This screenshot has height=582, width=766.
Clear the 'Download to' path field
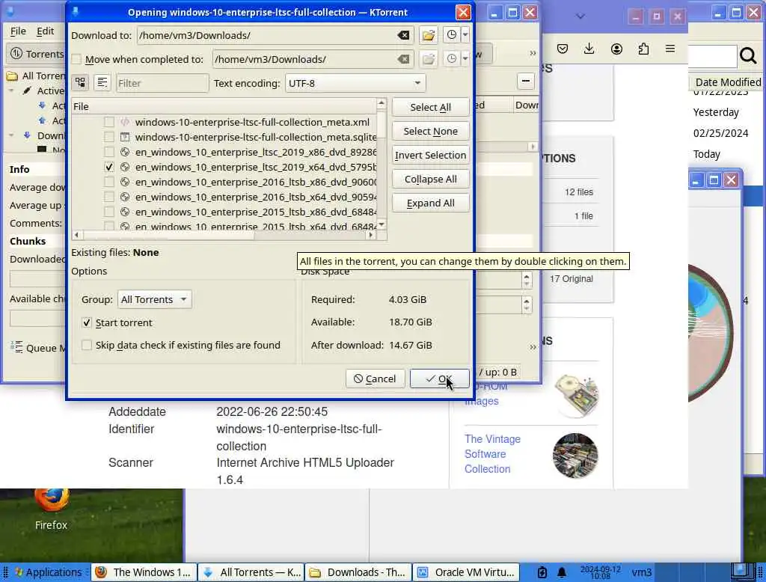(403, 35)
